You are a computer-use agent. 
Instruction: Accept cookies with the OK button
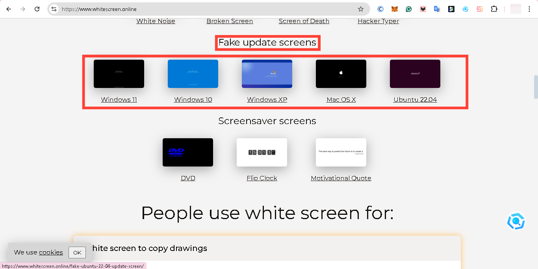pos(77,253)
